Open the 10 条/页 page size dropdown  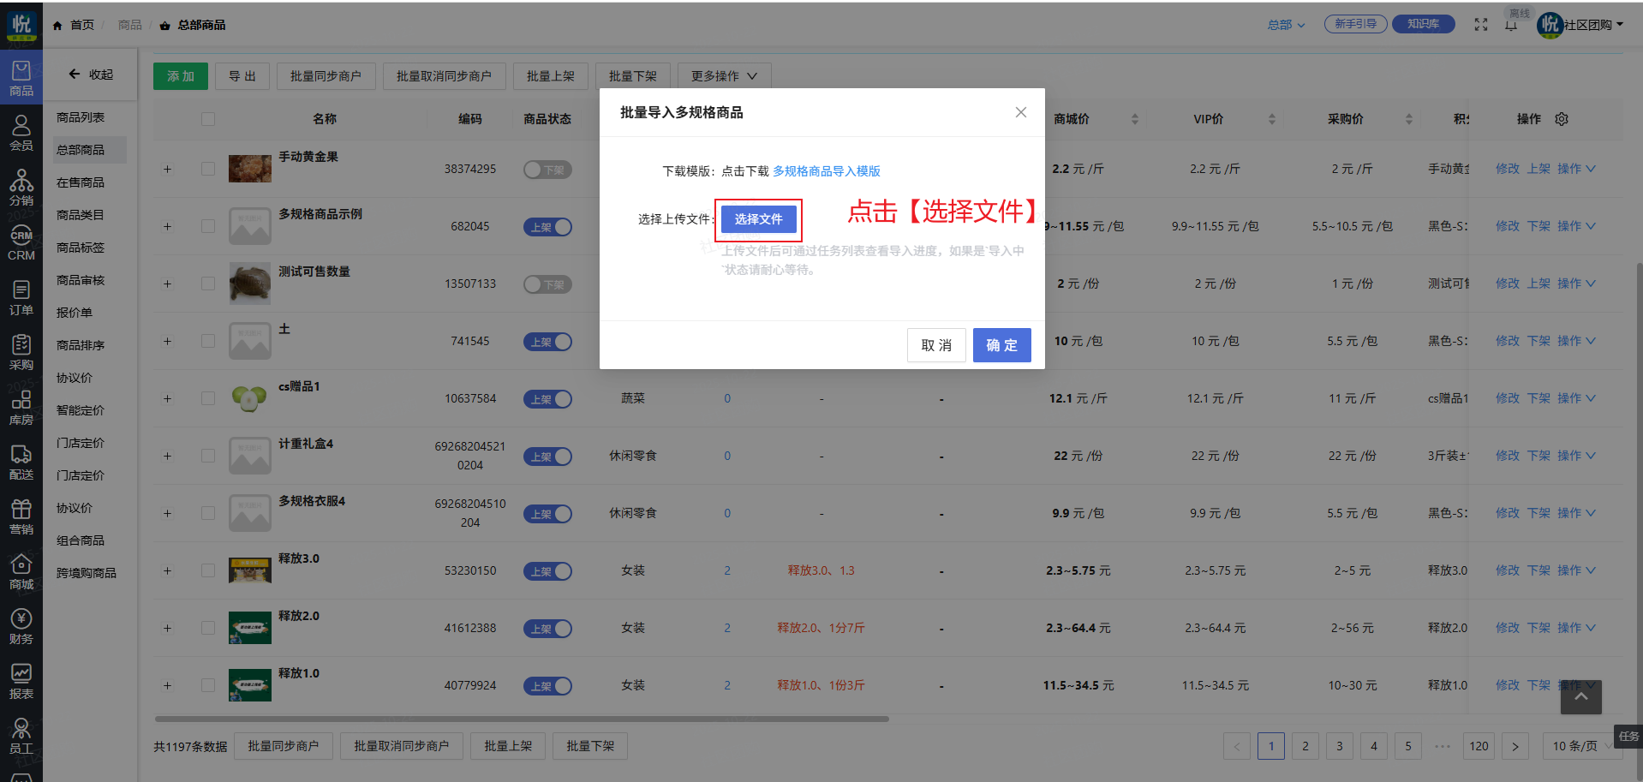[x=1579, y=746]
